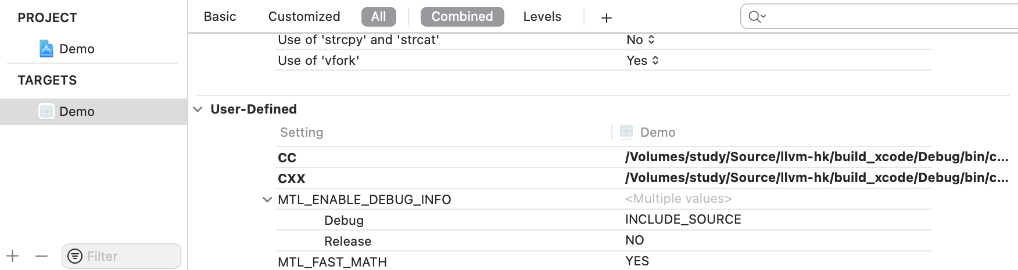Select the Demo target app icon
This screenshot has width=1018, height=270.
pos(46,111)
